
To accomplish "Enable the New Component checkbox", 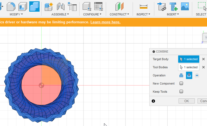I will pos(181,83).
